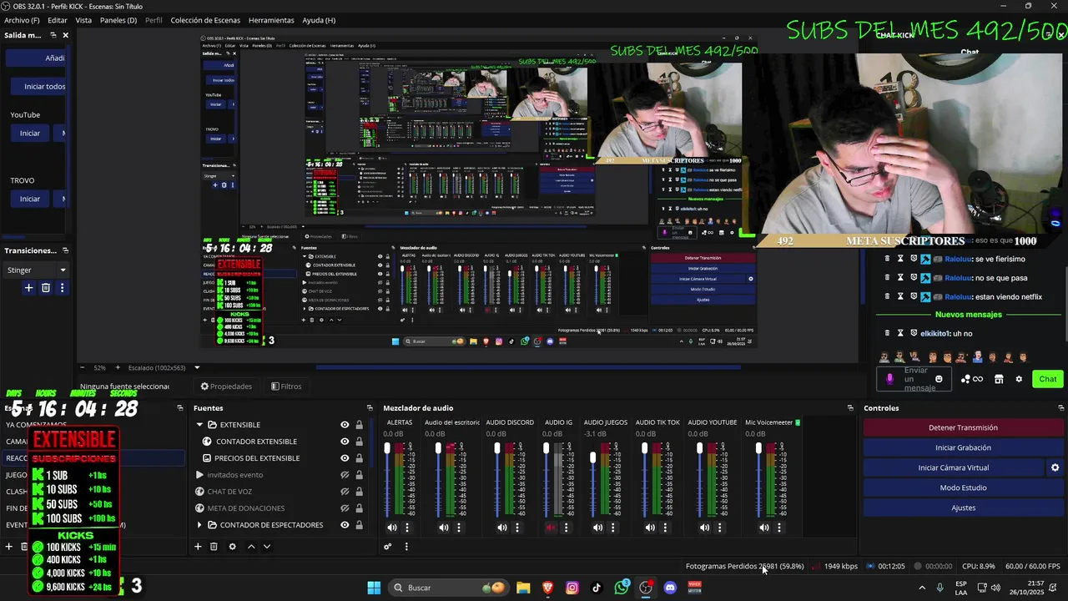Hide the EXTENSIBLE group with eye icon

tap(345, 425)
